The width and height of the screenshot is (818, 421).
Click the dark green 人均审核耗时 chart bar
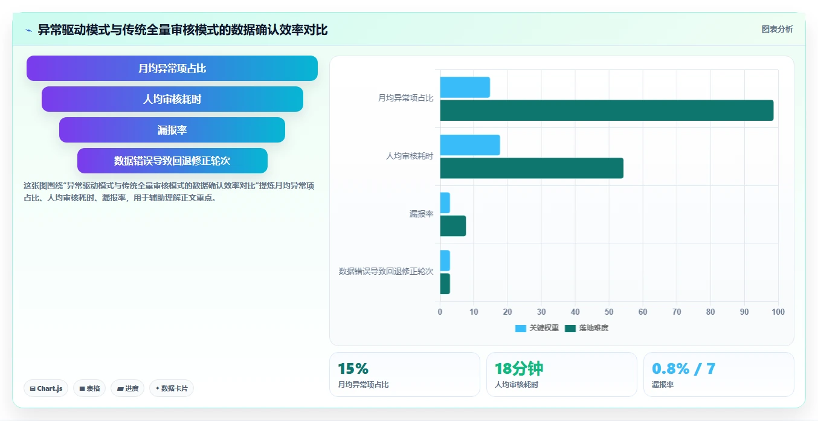(x=532, y=168)
